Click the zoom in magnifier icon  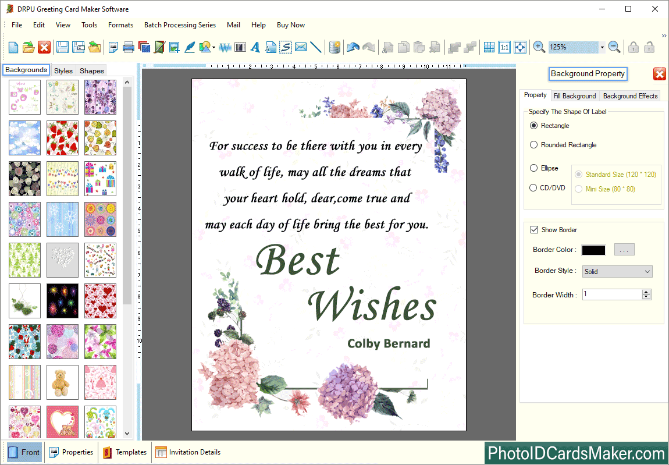coord(539,47)
